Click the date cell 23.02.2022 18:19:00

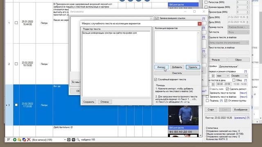(x=27, y=64)
